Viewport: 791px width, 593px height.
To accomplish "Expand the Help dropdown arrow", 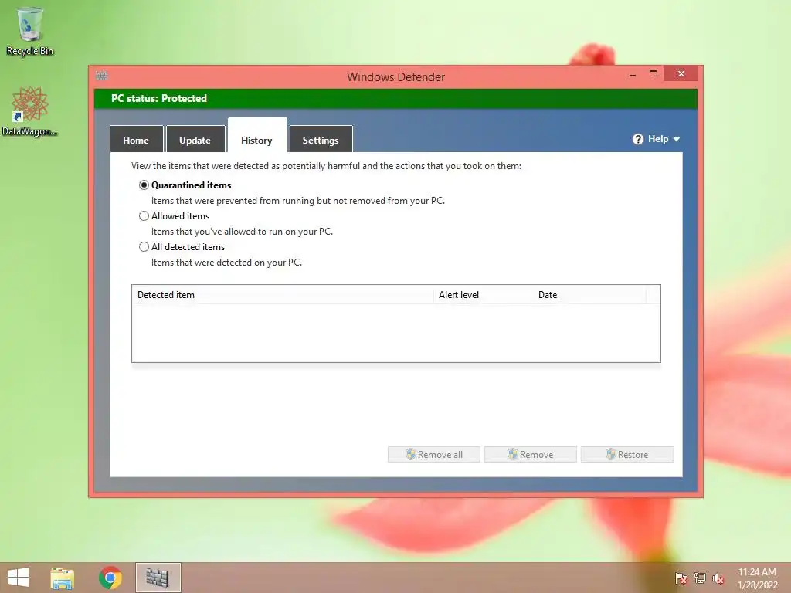I will 677,139.
